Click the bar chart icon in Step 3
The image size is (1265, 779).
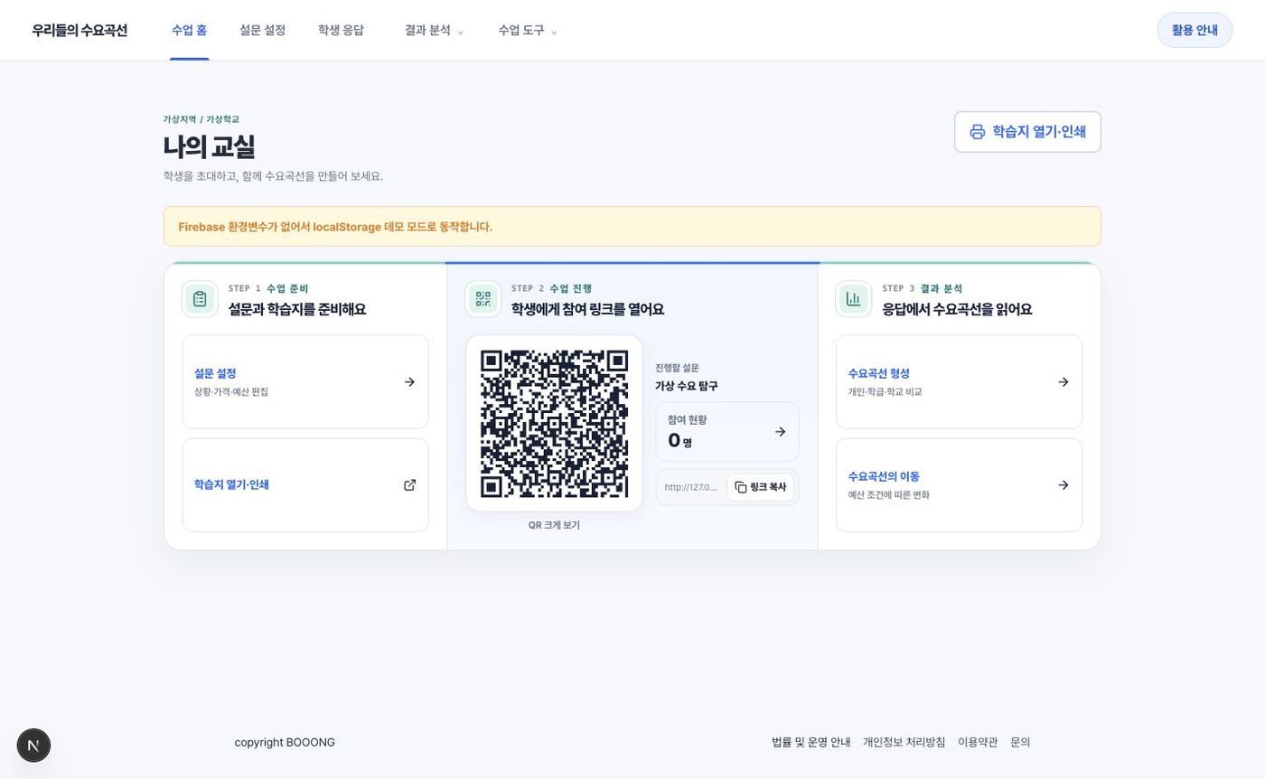[853, 299]
